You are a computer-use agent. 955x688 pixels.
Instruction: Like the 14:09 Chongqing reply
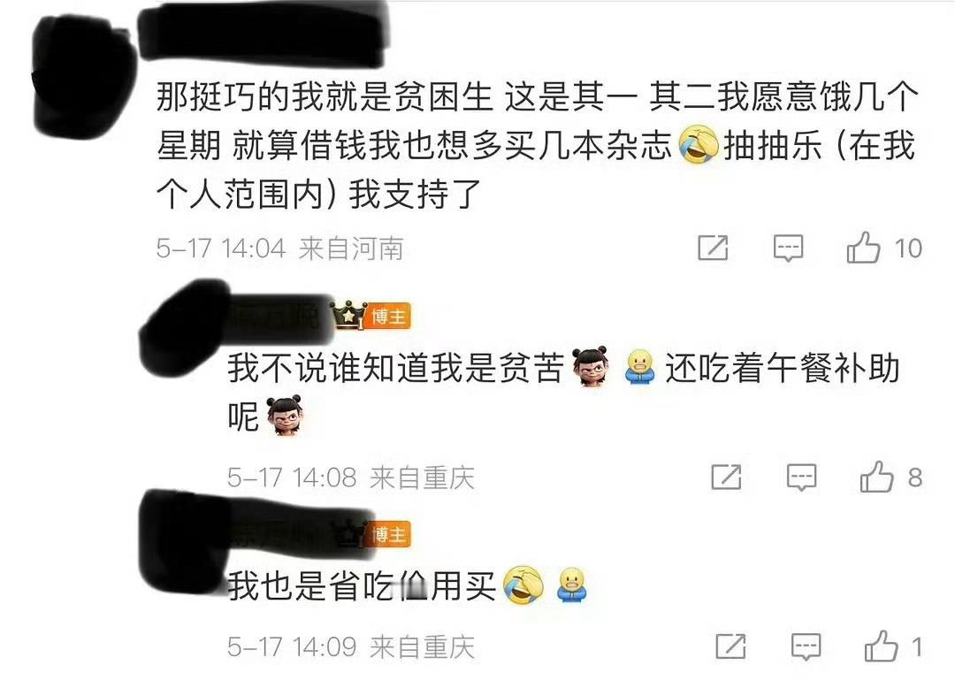pyautogui.click(x=882, y=646)
